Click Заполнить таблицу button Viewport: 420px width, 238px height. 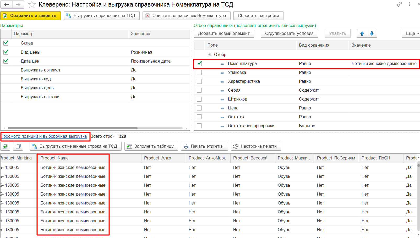click(151, 146)
